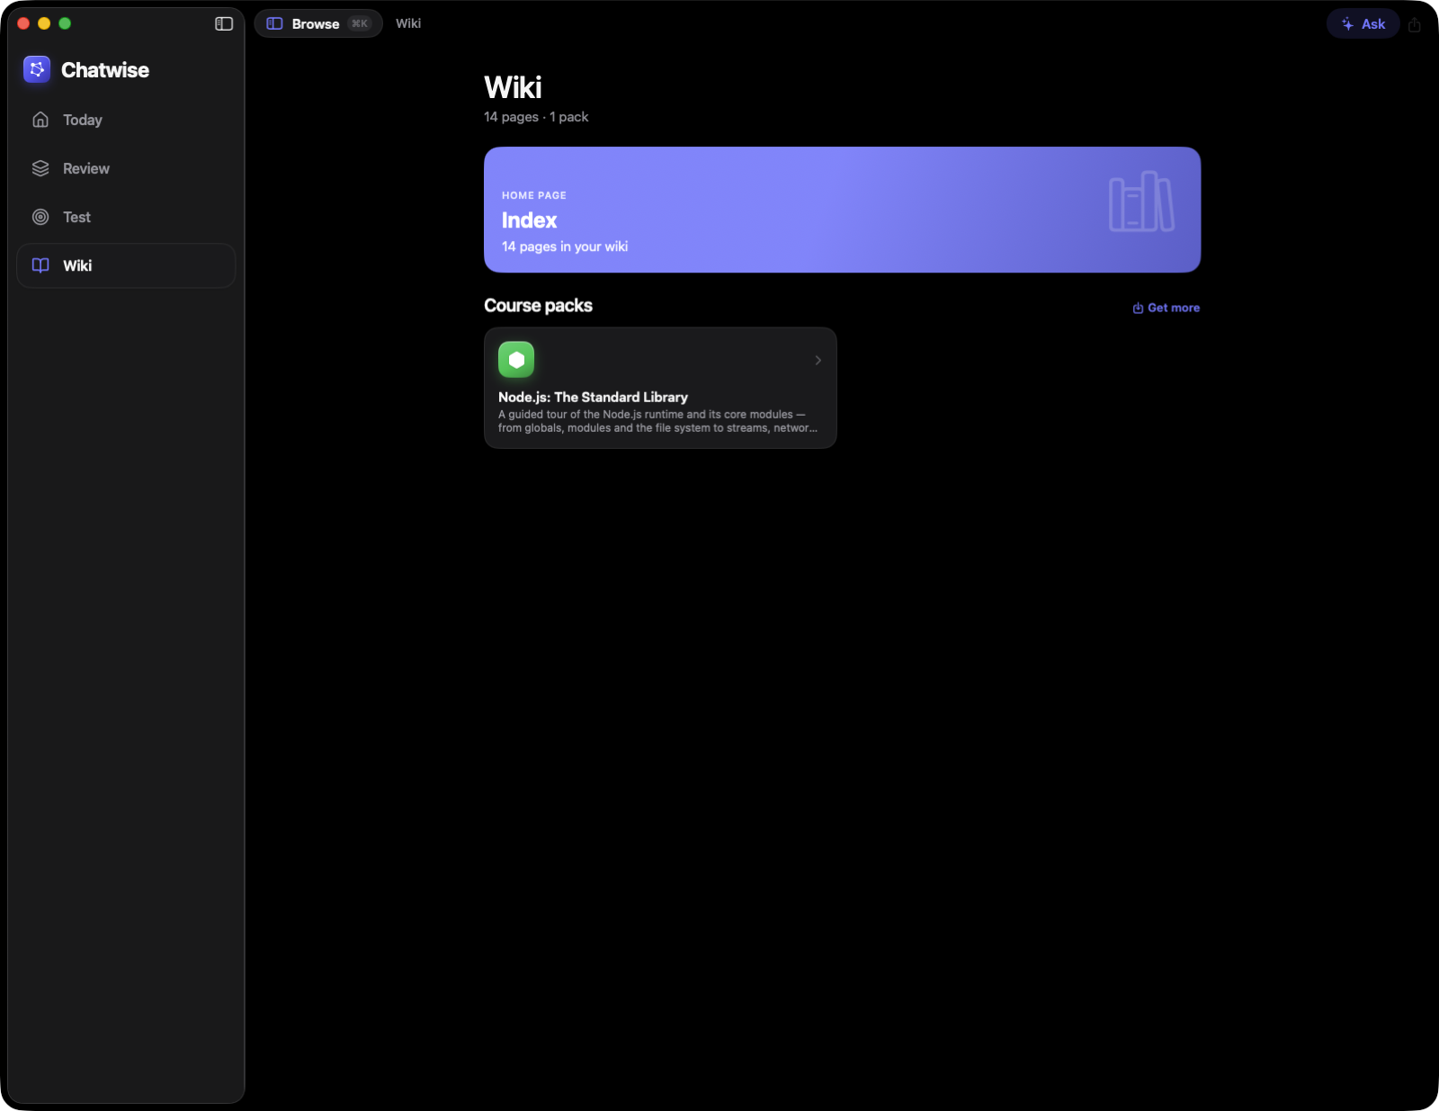Screen dimensions: 1439x1111
Task: Click Get more course packs link
Action: 1166,308
